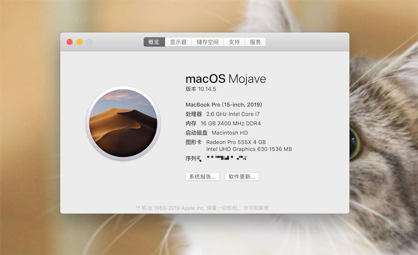The height and width of the screenshot is (255, 418).
Task: Click 2.6 GHz Intel Core i7 value
Action: (233, 114)
